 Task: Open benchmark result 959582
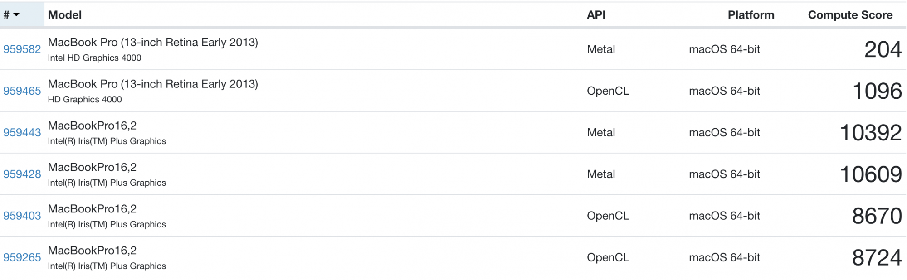click(x=22, y=49)
